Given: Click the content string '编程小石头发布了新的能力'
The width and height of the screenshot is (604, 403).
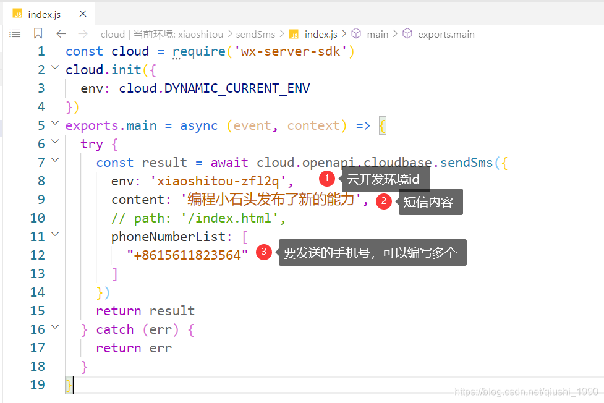Looking at the screenshot, I should (271, 199).
